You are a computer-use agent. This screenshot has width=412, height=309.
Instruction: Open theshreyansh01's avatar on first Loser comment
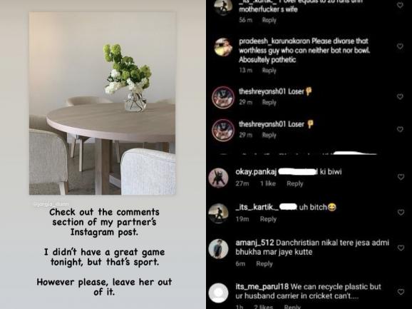pyautogui.click(x=223, y=98)
